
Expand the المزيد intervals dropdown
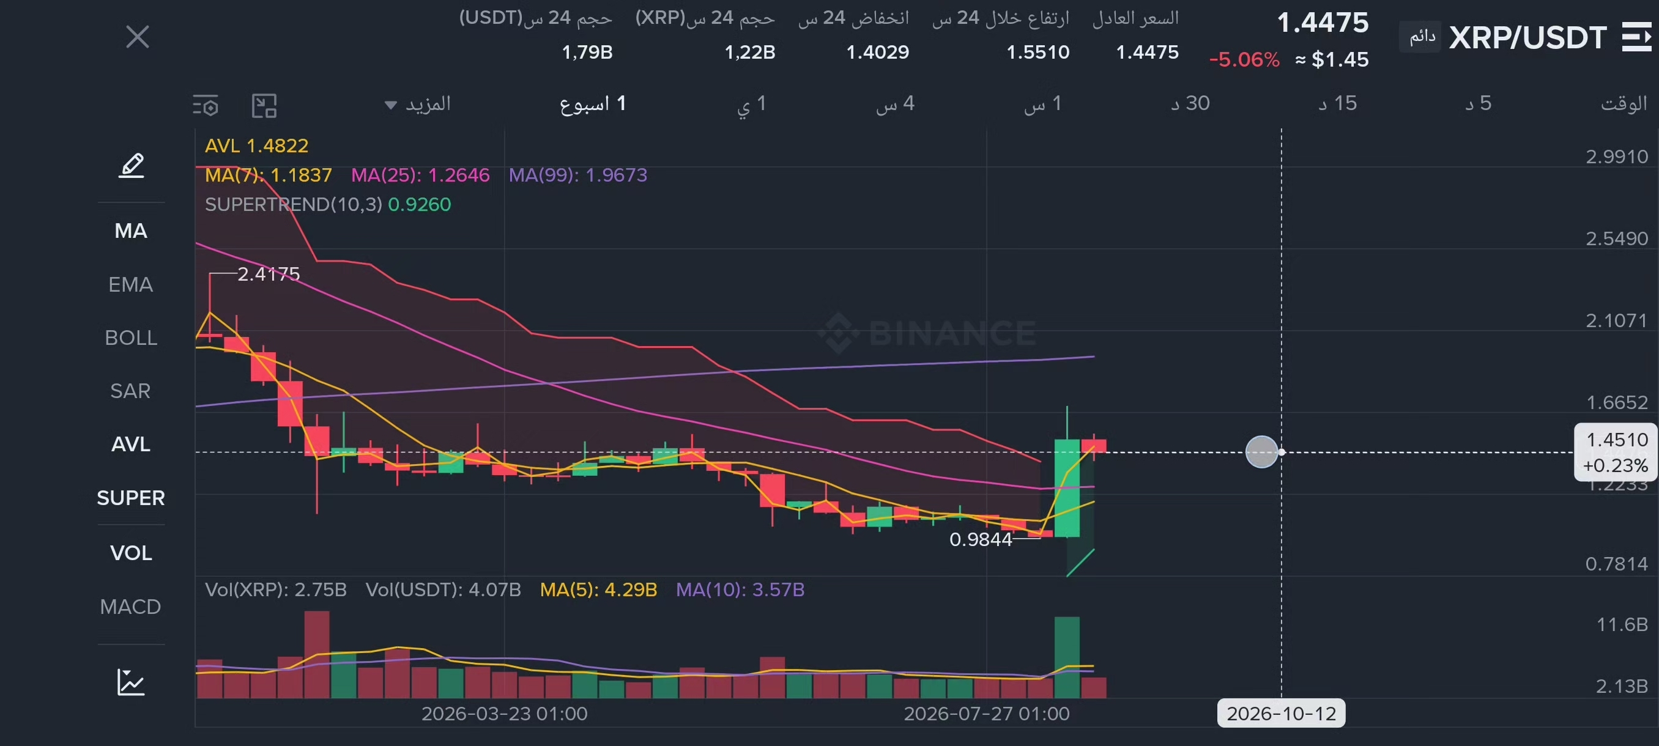click(417, 103)
